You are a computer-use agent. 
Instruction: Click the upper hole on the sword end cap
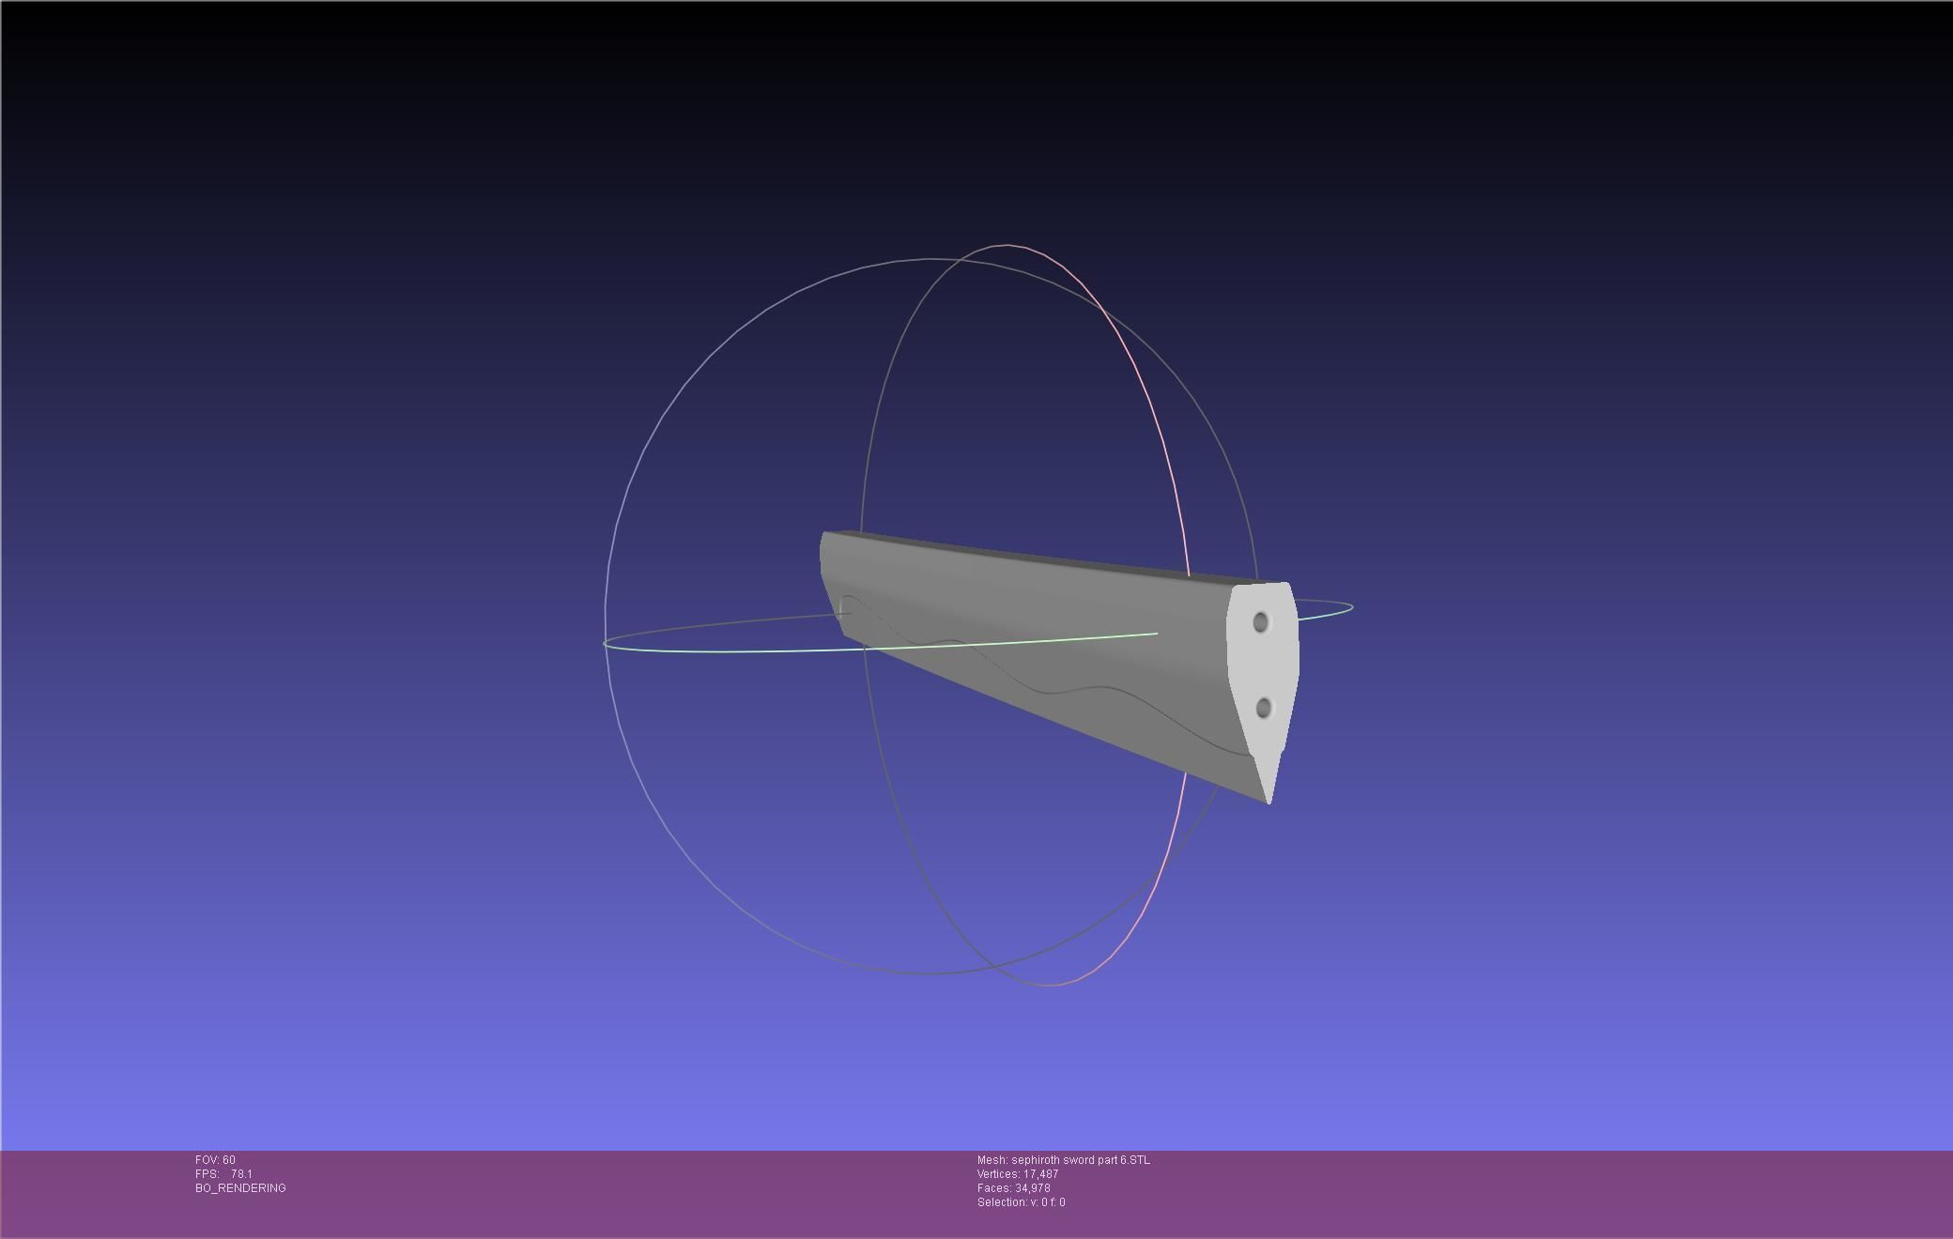[1260, 622]
